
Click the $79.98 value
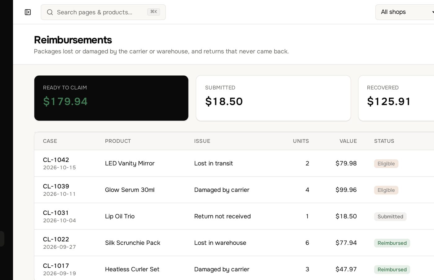pyautogui.click(x=346, y=163)
